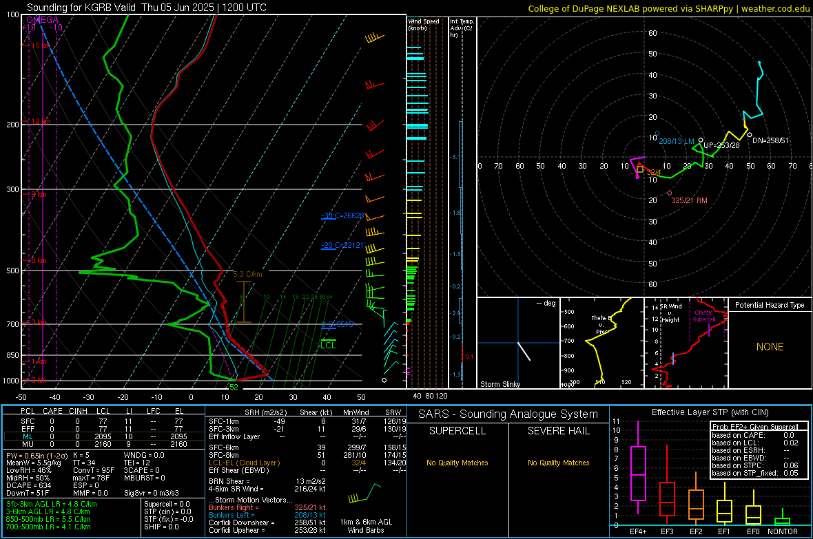The image size is (813, 539).
Task: Click the Effective Layer STP (with CIN) title
Action: [x=710, y=412]
